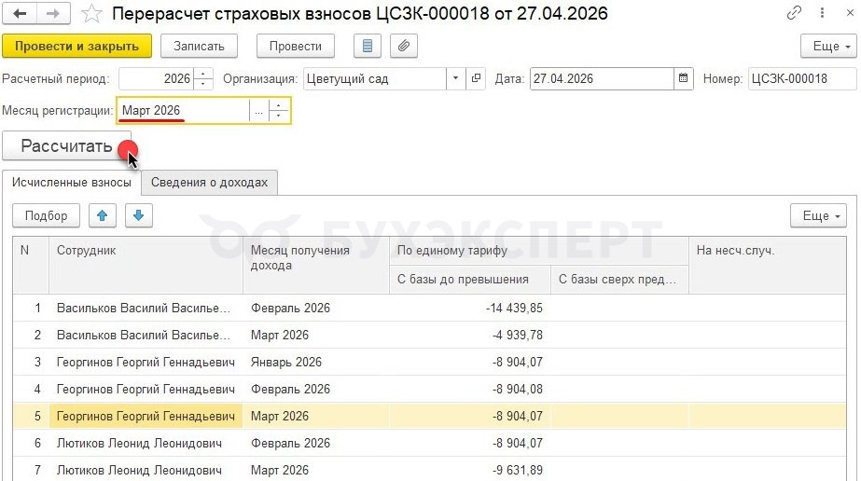Screen dimensions: 861x481
Task: Expand the Организация dropdown list
Action: [x=456, y=79]
